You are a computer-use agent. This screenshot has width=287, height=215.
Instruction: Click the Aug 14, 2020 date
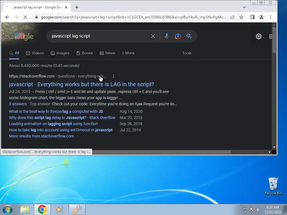tap(131, 111)
